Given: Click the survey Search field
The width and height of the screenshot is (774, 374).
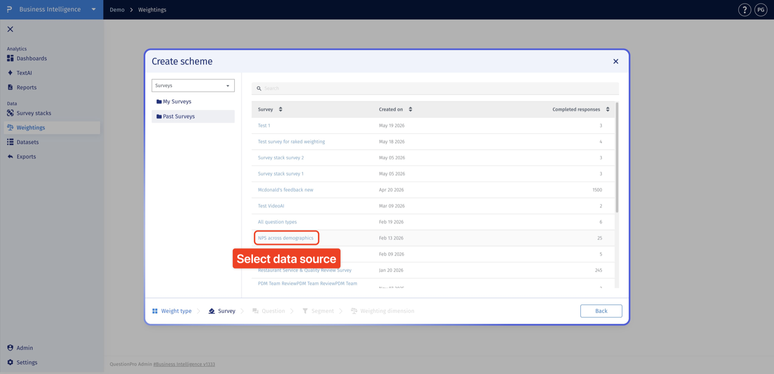Looking at the screenshot, I should point(435,88).
